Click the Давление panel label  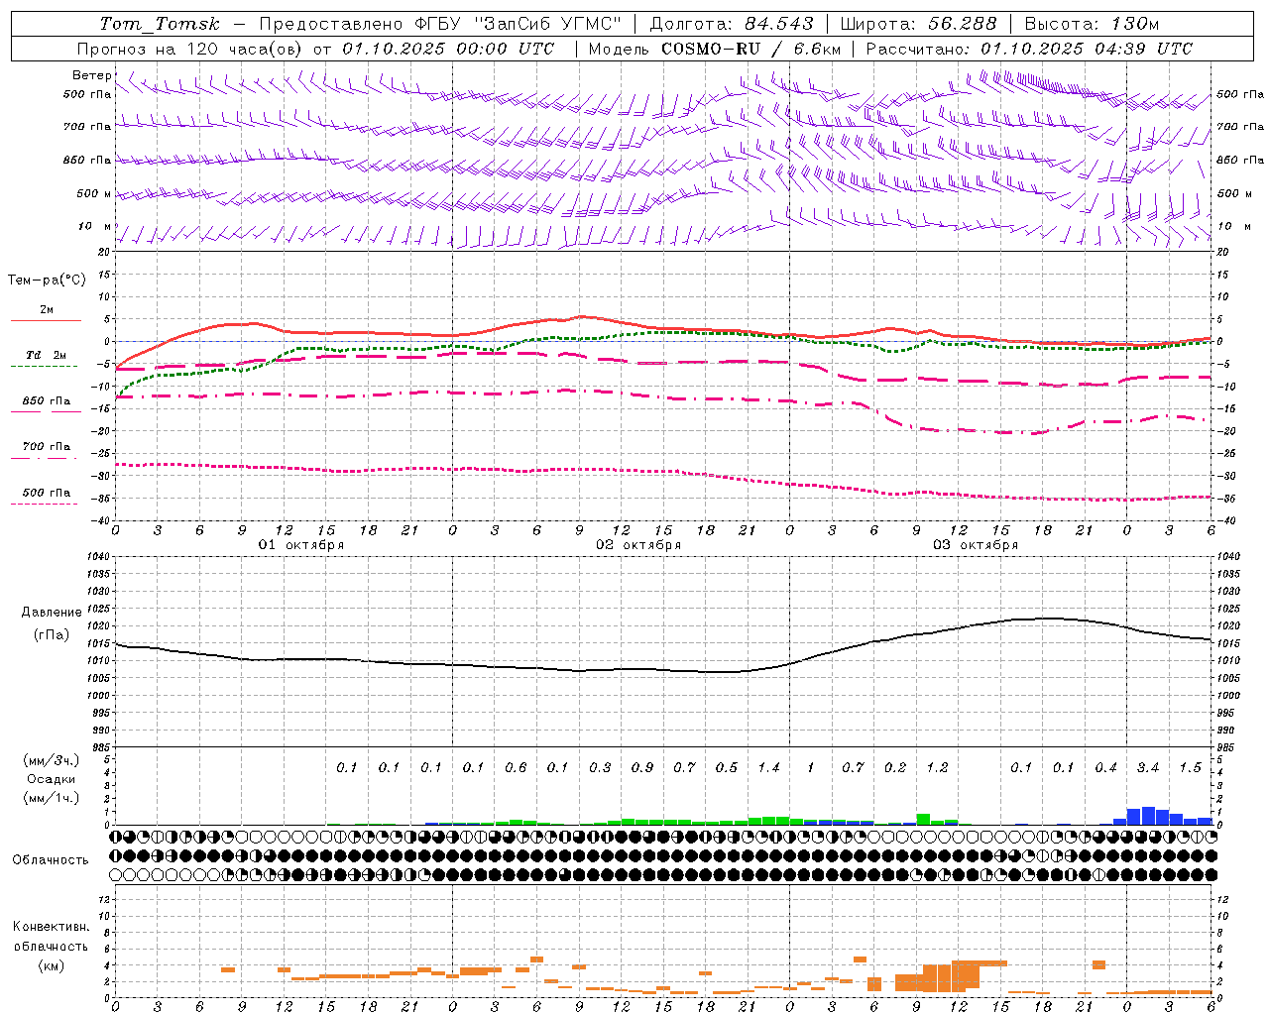tap(52, 613)
